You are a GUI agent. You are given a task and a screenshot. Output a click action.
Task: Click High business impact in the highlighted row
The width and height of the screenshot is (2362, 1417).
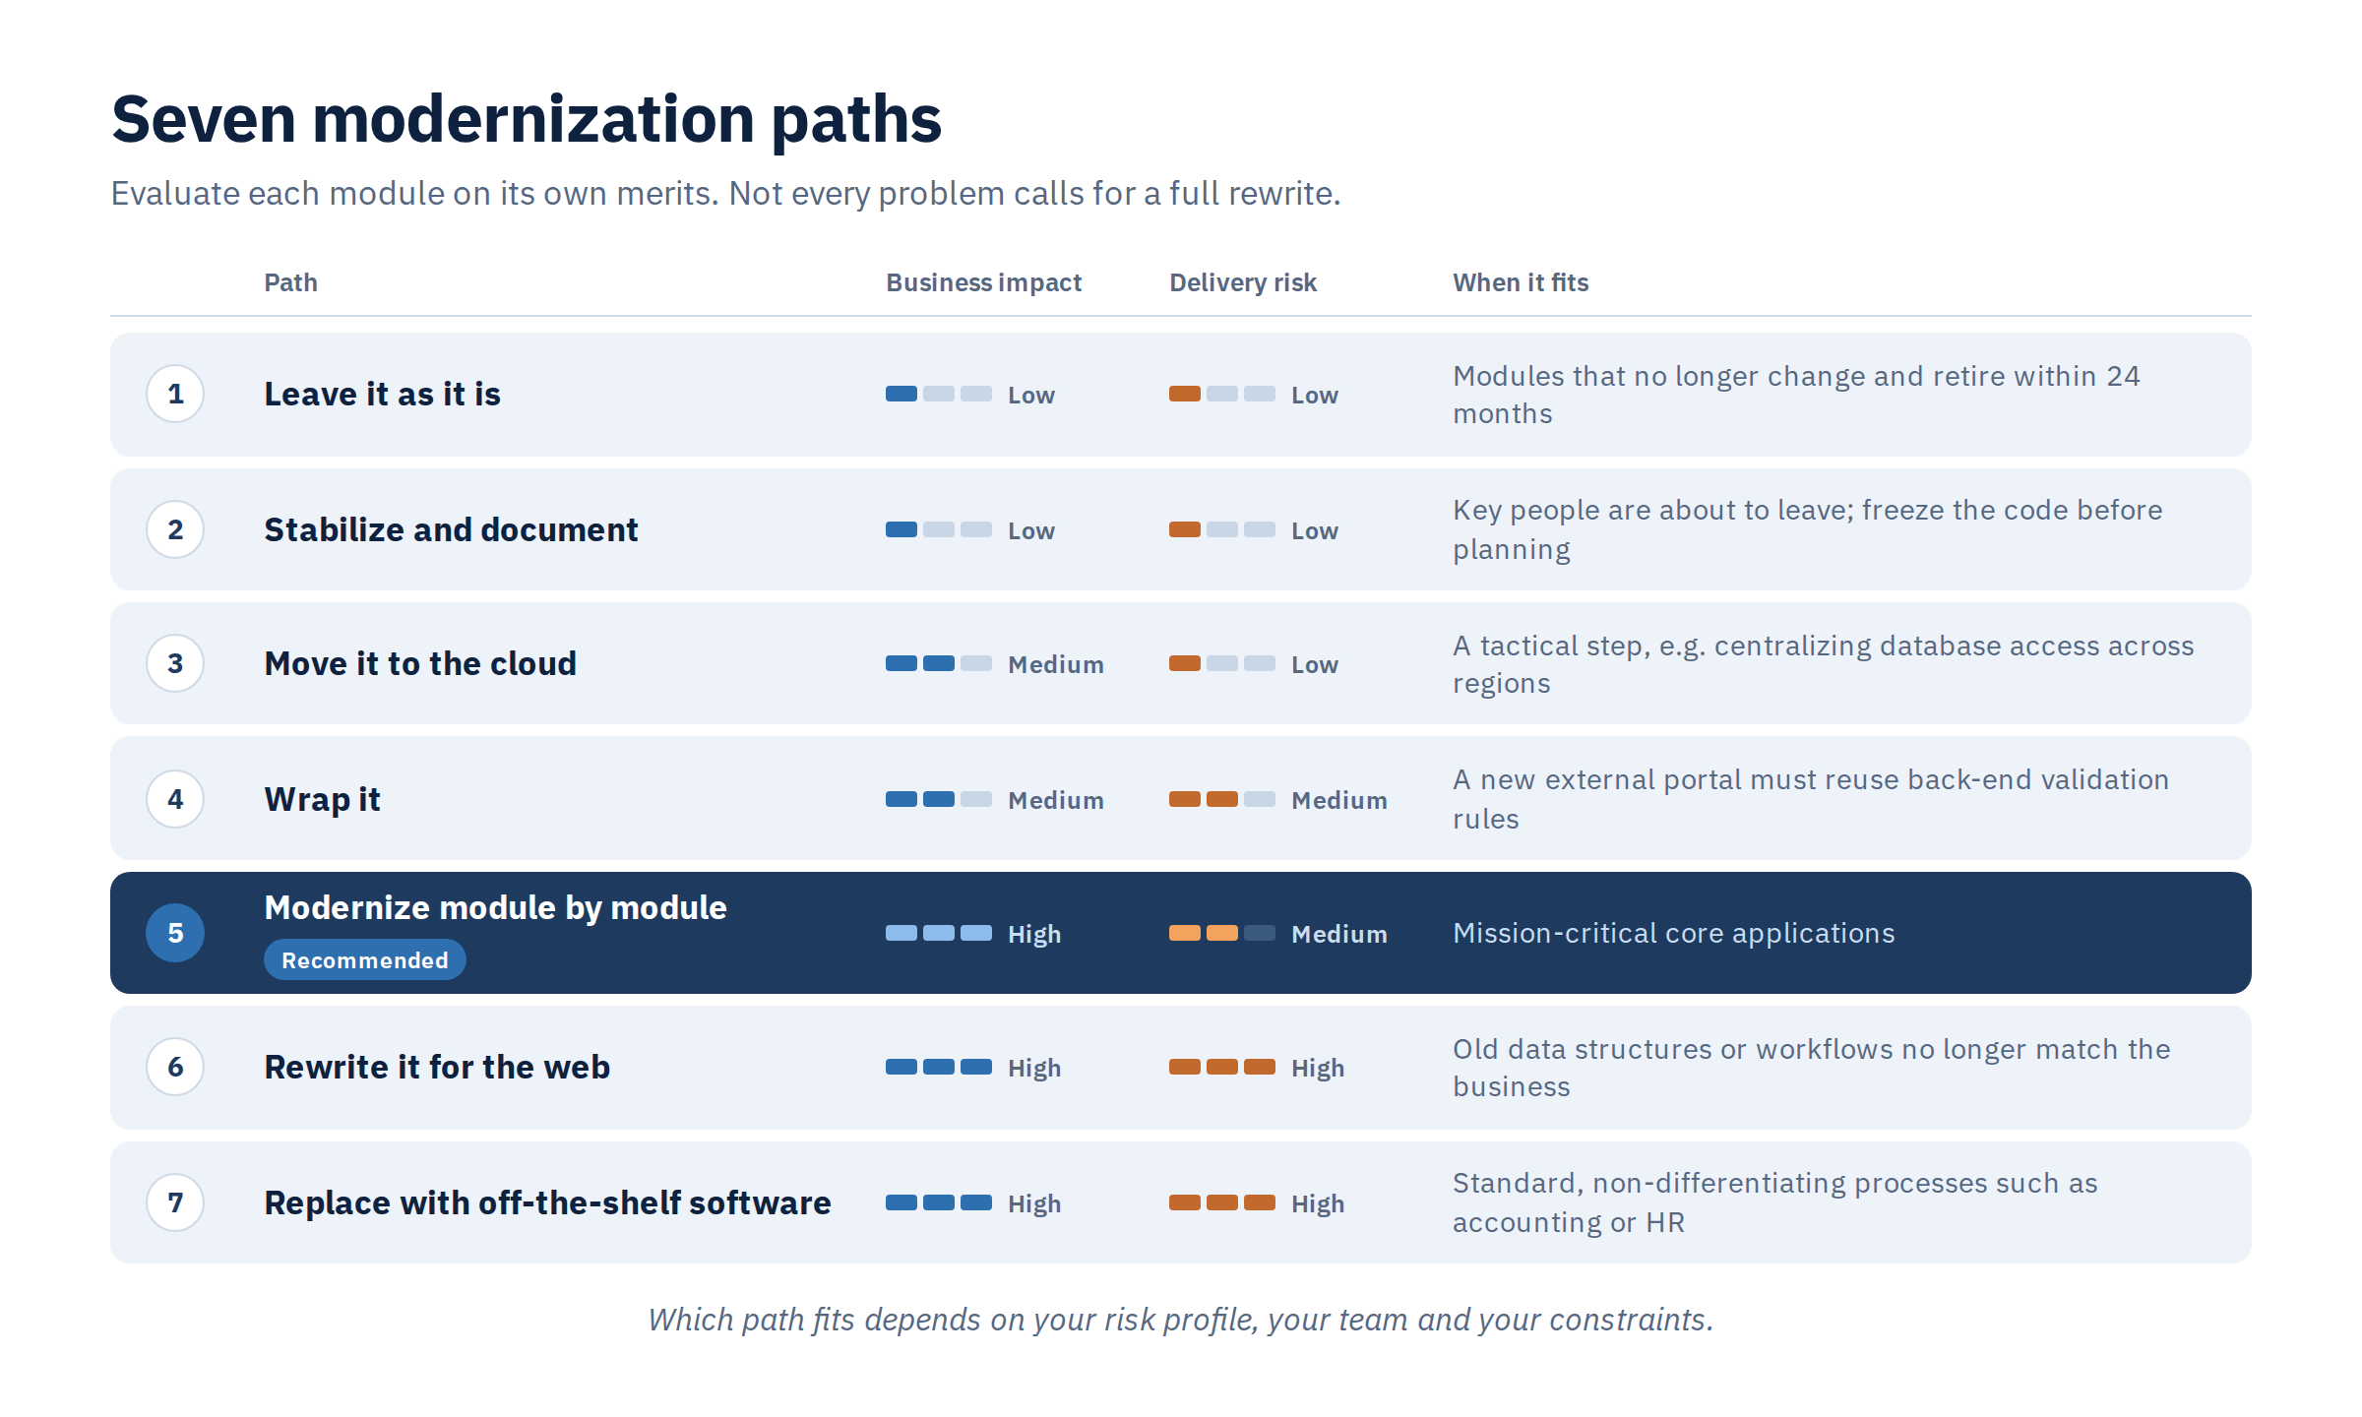pos(1034,935)
